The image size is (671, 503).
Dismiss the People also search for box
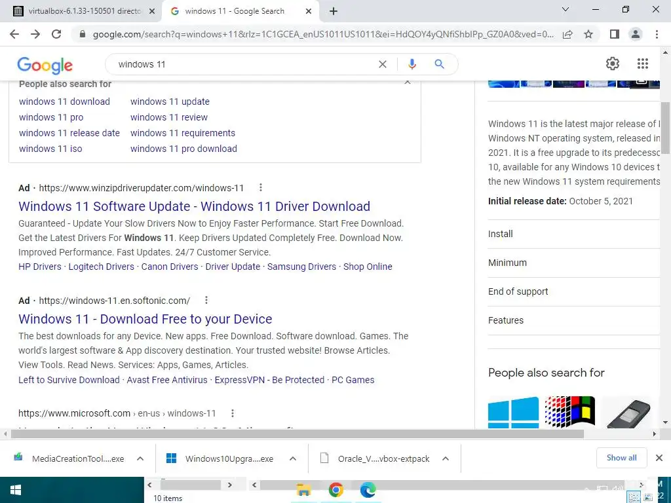408,82
